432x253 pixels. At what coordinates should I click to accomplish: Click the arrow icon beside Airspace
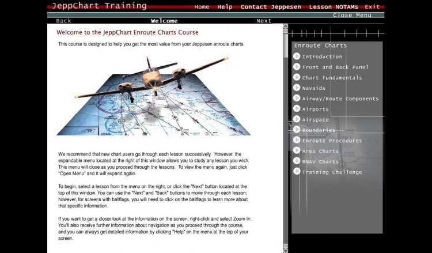(x=297, y=119)
